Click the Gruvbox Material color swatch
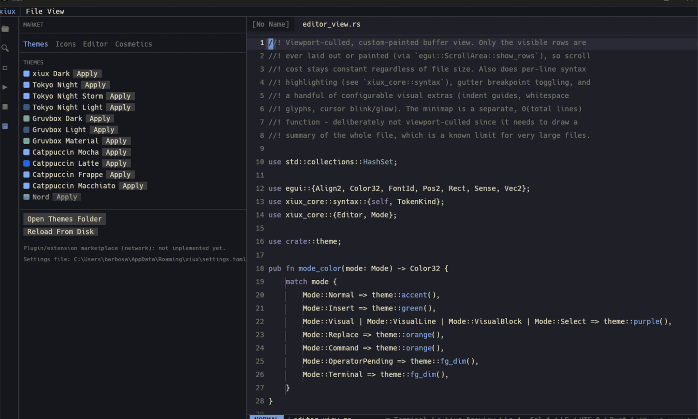This screenshot has width=698, height=419. [x=27, y=141]
